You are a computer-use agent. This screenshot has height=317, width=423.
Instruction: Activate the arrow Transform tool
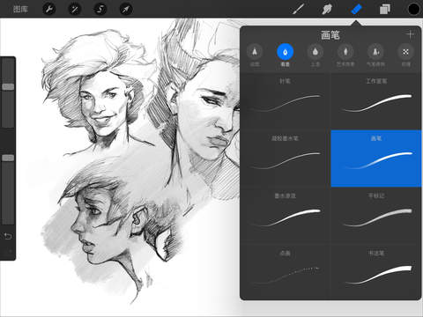coord(126,9)
